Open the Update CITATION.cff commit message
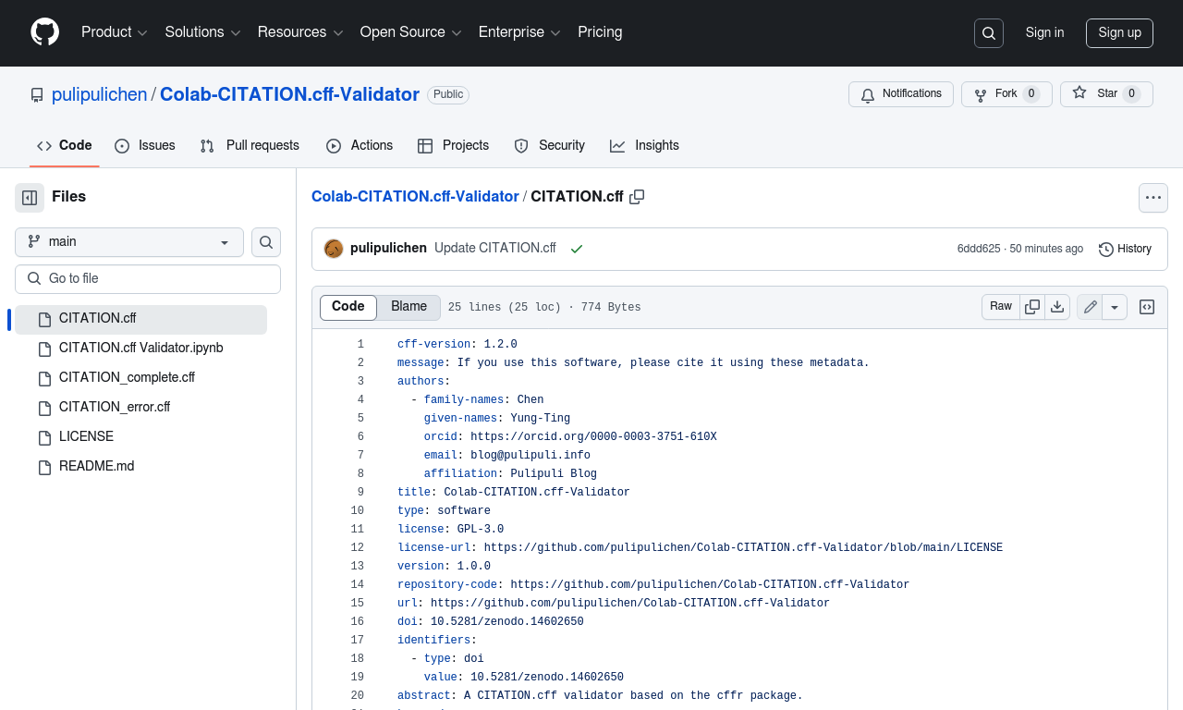Screen dimensions: 1183x710 (x=495, y=249)
